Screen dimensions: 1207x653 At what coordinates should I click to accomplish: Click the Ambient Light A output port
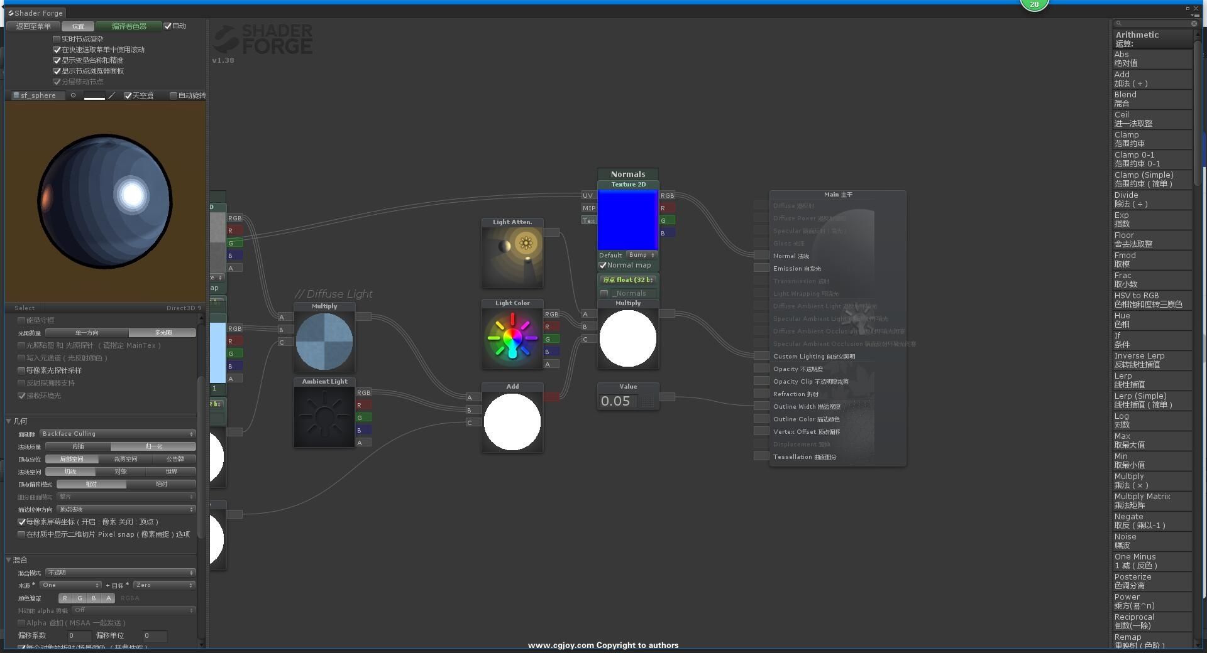point(363,443)
